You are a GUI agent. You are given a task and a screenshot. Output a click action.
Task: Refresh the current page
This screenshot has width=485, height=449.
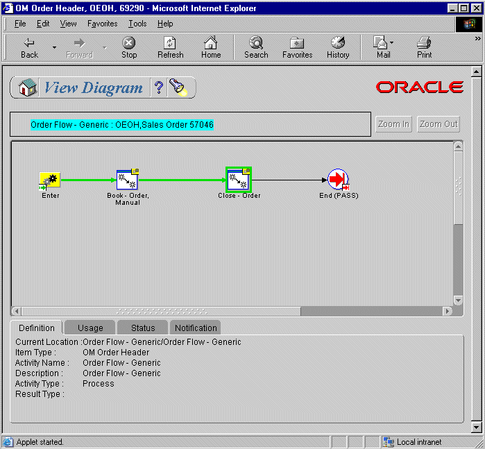(x=170, y=43)
